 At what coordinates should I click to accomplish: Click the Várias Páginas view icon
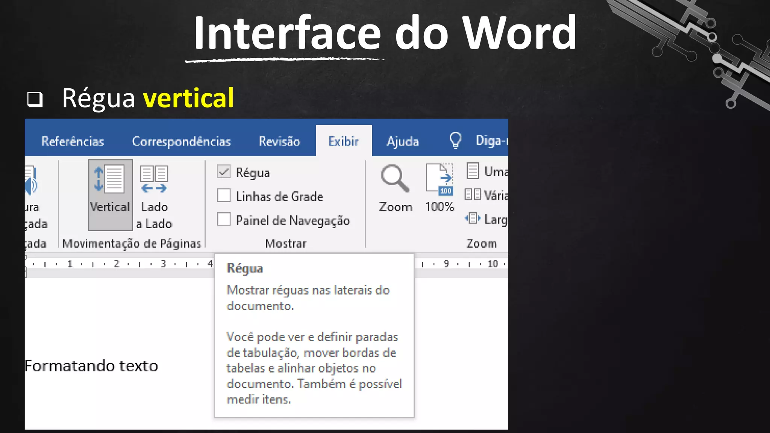473,195
